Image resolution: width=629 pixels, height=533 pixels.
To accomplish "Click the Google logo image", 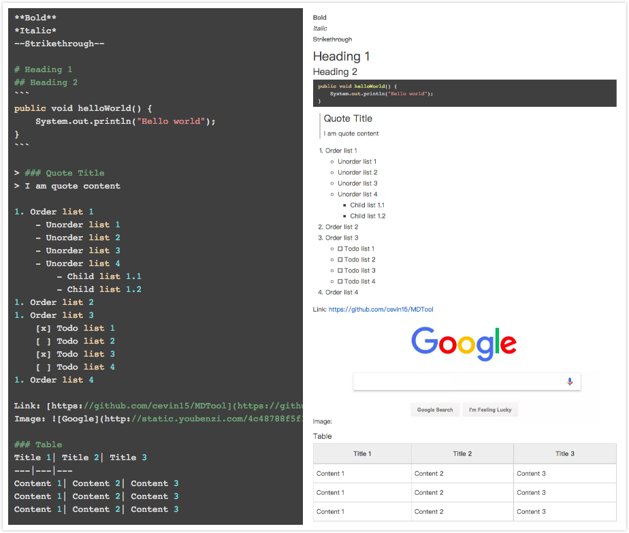I will [464, 344].
